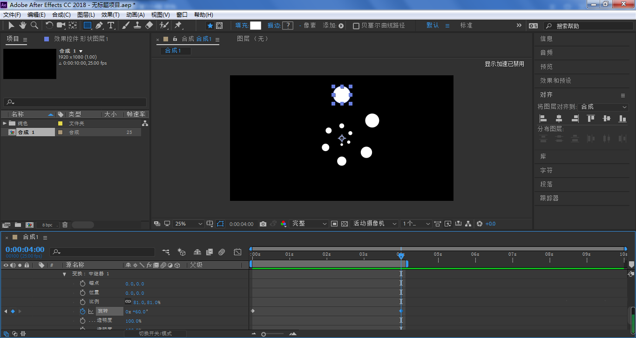Select the Hand tool

click(x=22, y=26)
